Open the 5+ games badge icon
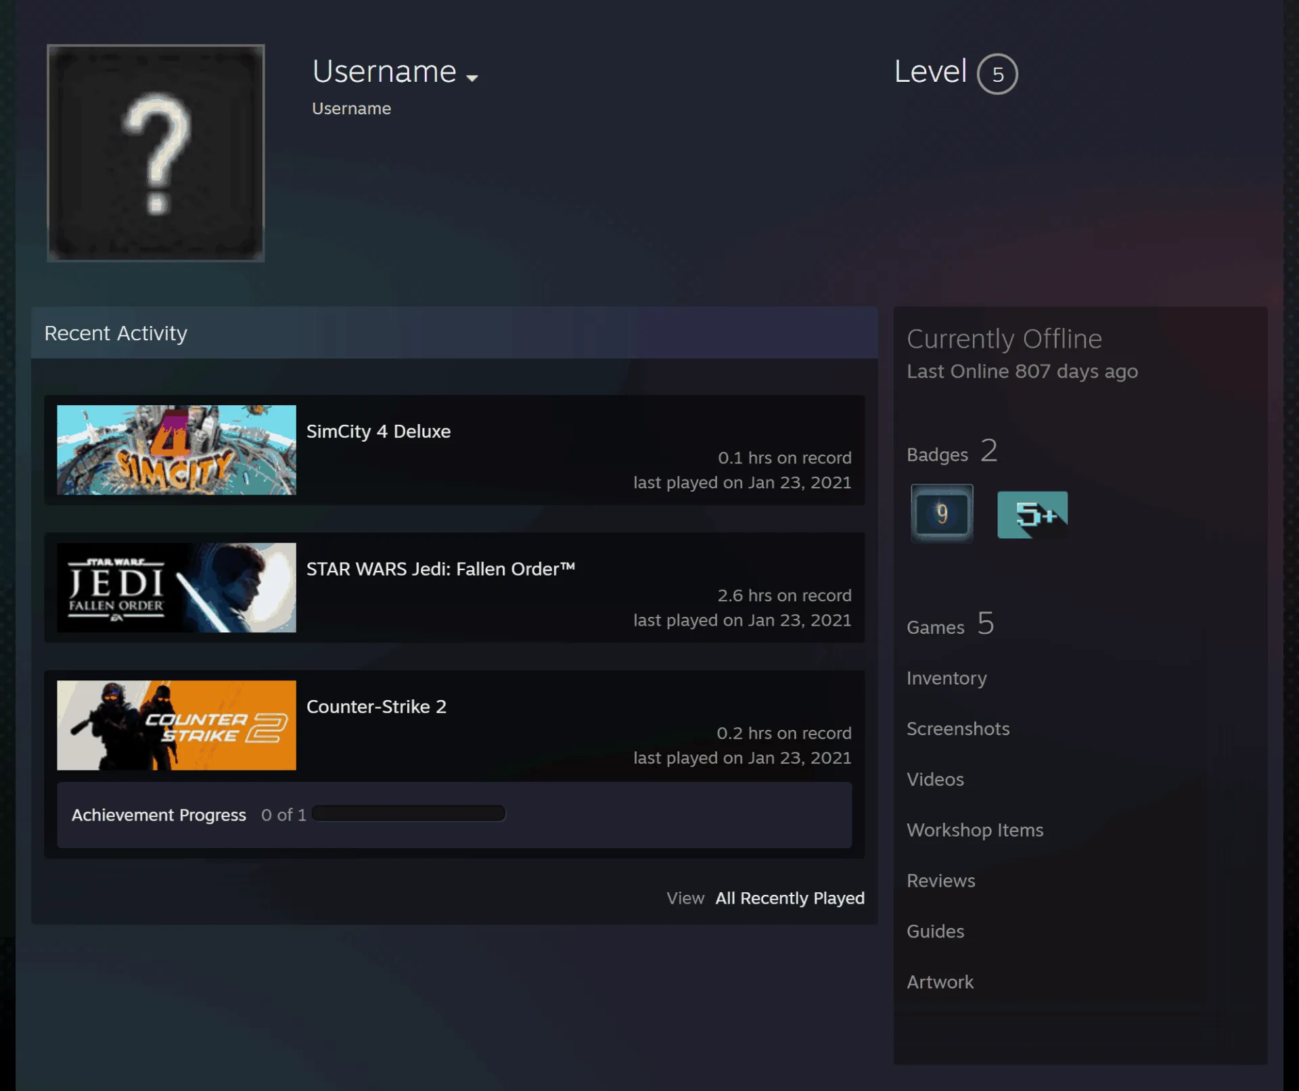 pos(1032,515)
